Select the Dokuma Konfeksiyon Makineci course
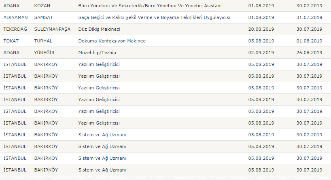Image resolution: width=331 pixels, height=180 pixels. click(x=112, y=41)
